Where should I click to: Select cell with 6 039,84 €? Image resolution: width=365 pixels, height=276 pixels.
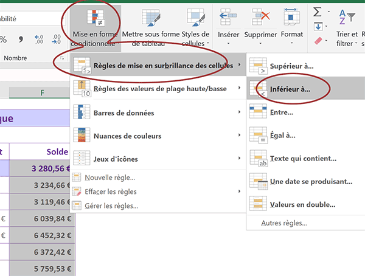coord(42,218)
